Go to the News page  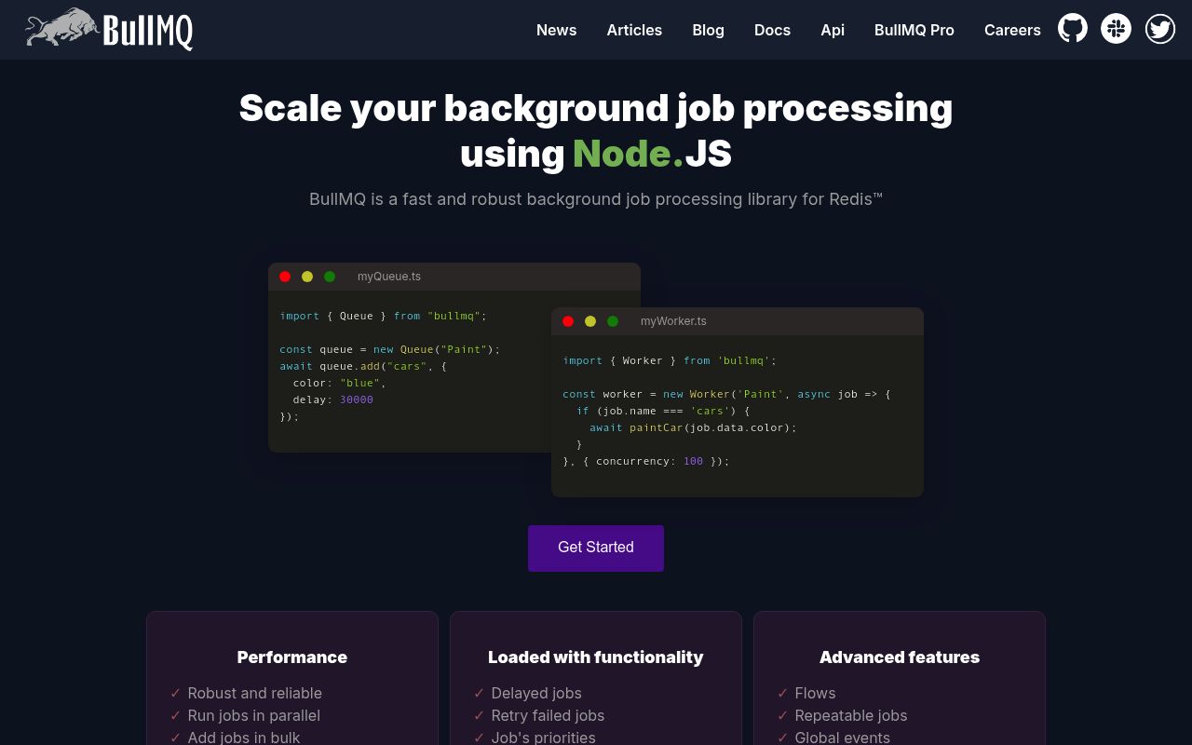(x=557, y=30)
